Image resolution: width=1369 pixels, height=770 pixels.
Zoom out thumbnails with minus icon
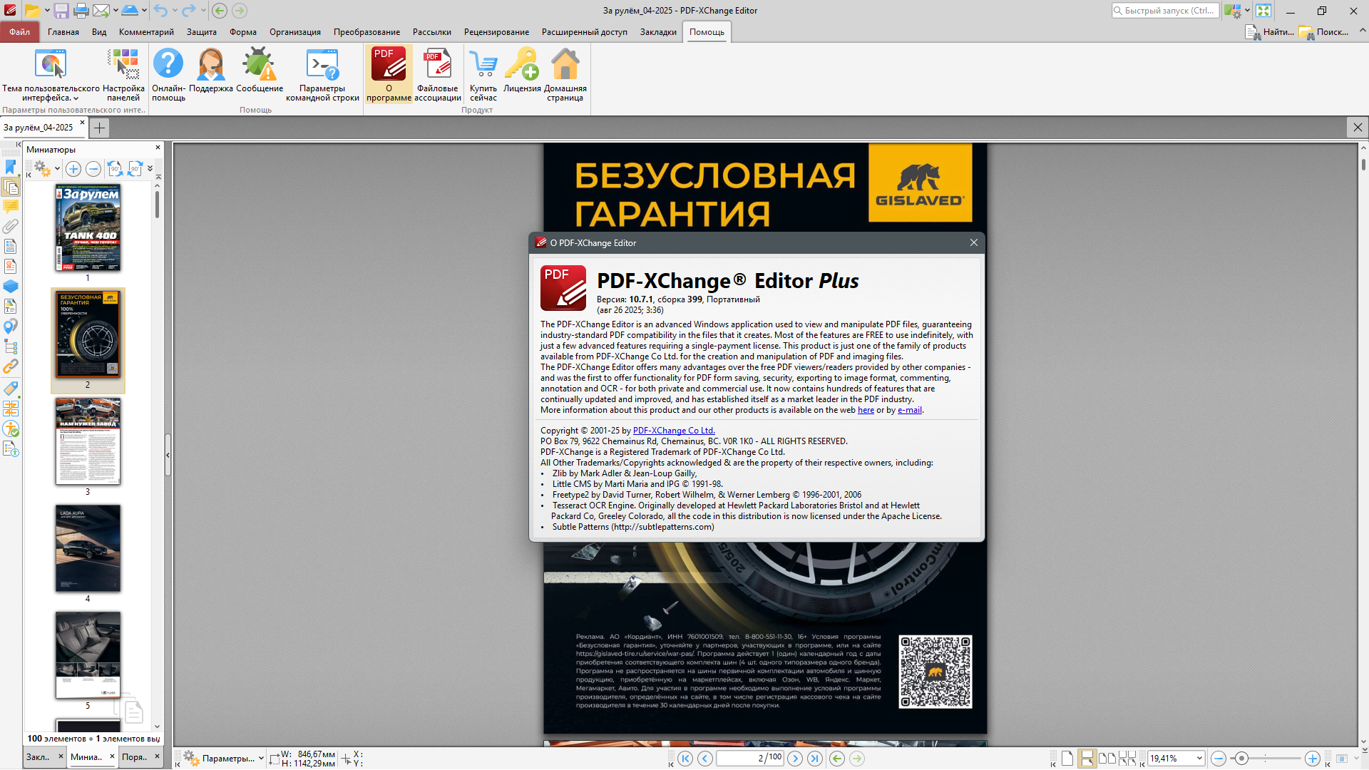(x=93, y=169)
